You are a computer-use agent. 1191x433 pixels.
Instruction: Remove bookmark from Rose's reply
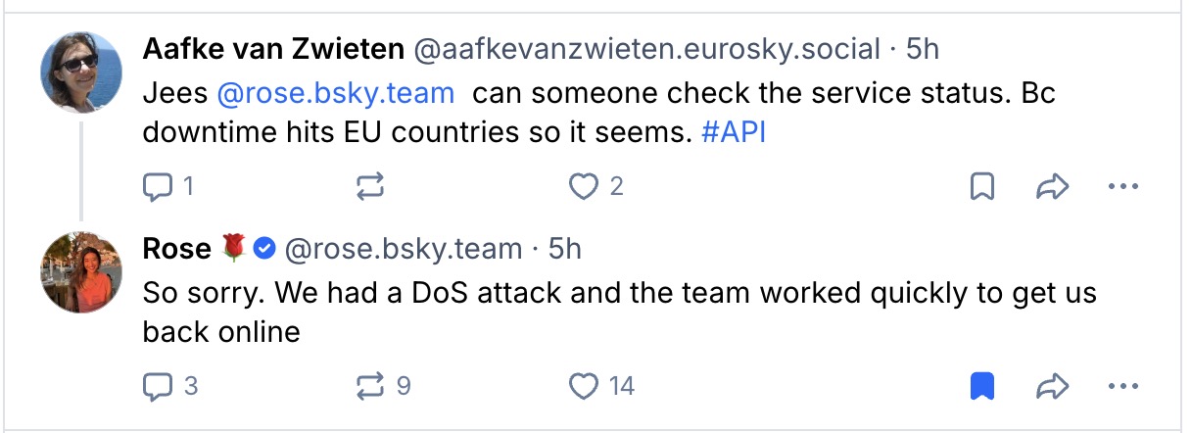[x=981, y=387]
